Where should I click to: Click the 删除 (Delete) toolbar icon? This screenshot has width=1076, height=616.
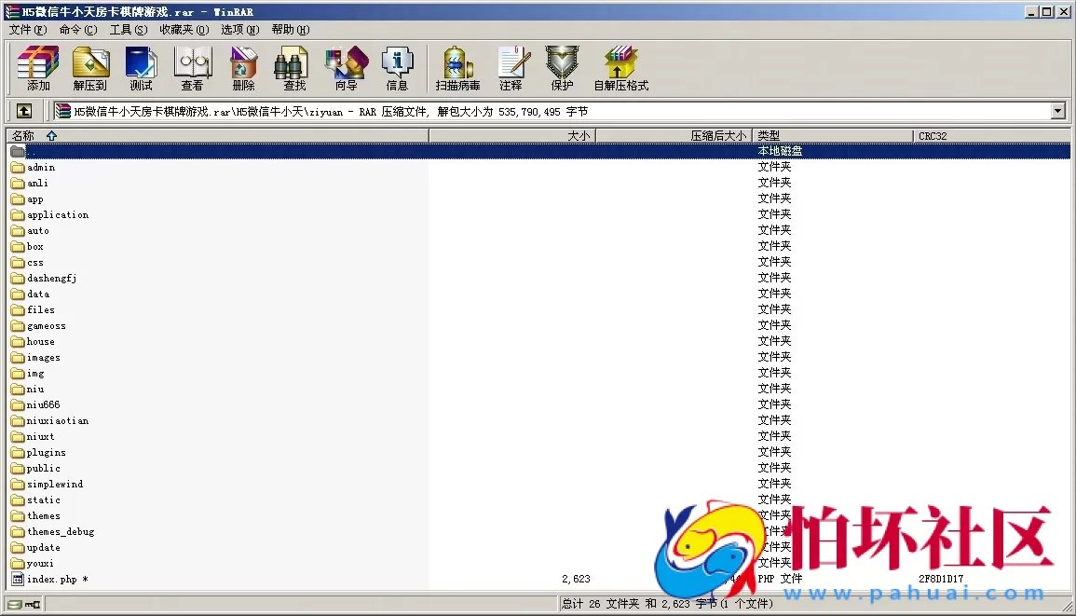point(243,69)
